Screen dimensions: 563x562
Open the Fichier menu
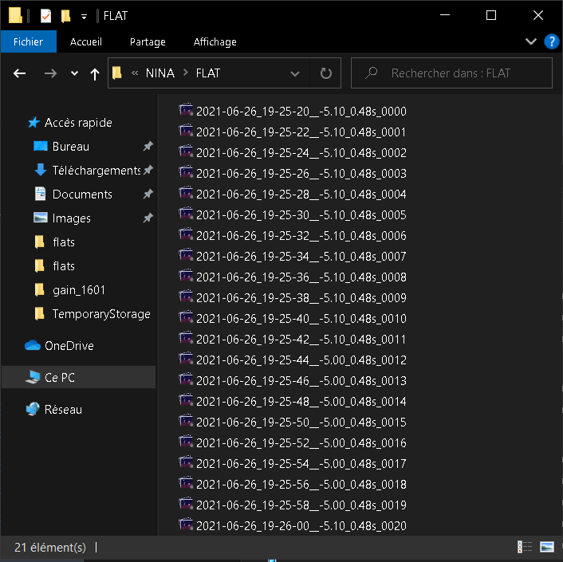(28, 41)
